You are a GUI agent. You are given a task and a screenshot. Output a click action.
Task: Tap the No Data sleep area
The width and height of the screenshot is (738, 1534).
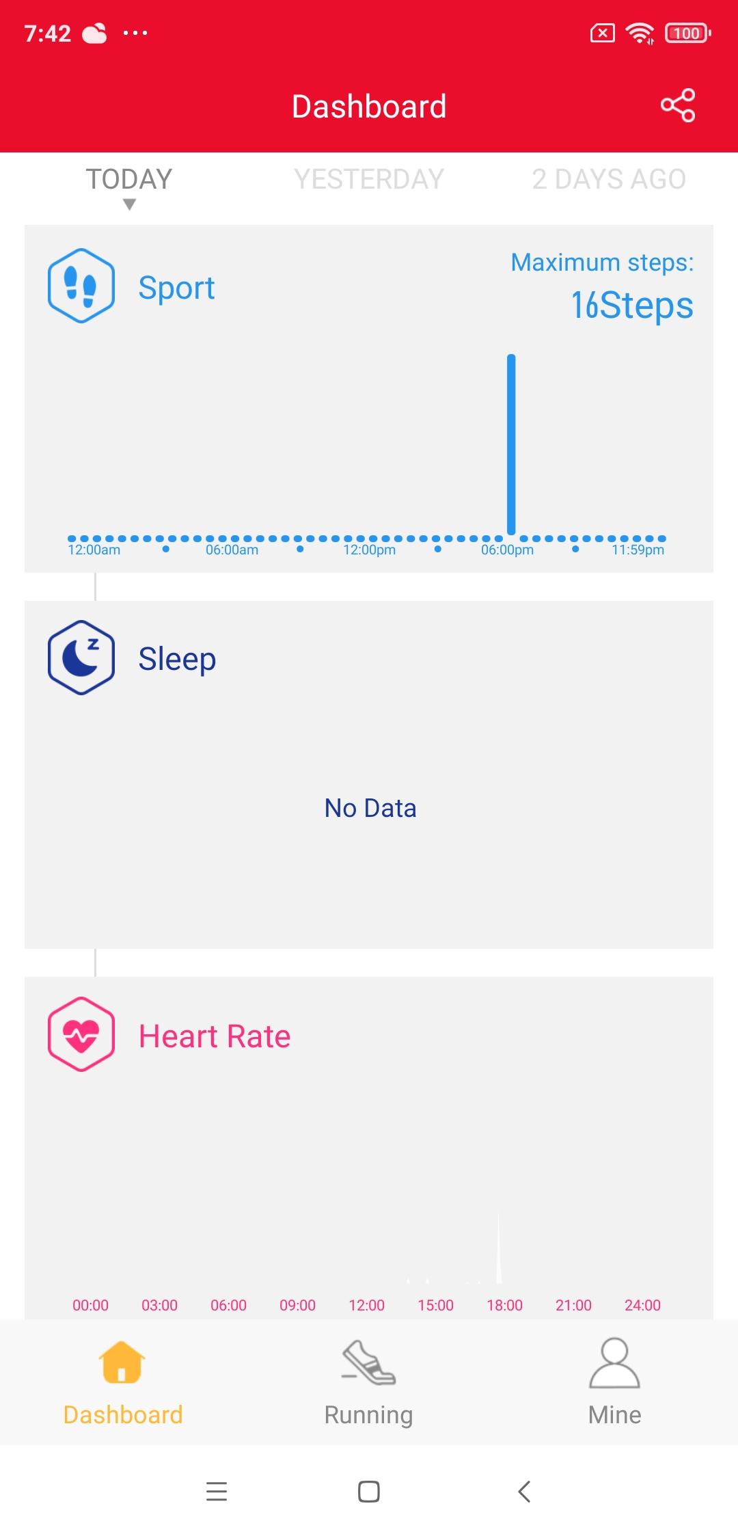(370, 808)
